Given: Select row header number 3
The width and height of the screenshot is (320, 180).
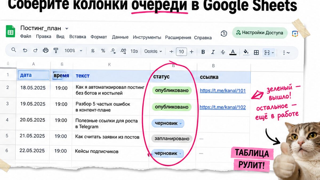Looking at the screenshot, I should click(x=7, y=103).
